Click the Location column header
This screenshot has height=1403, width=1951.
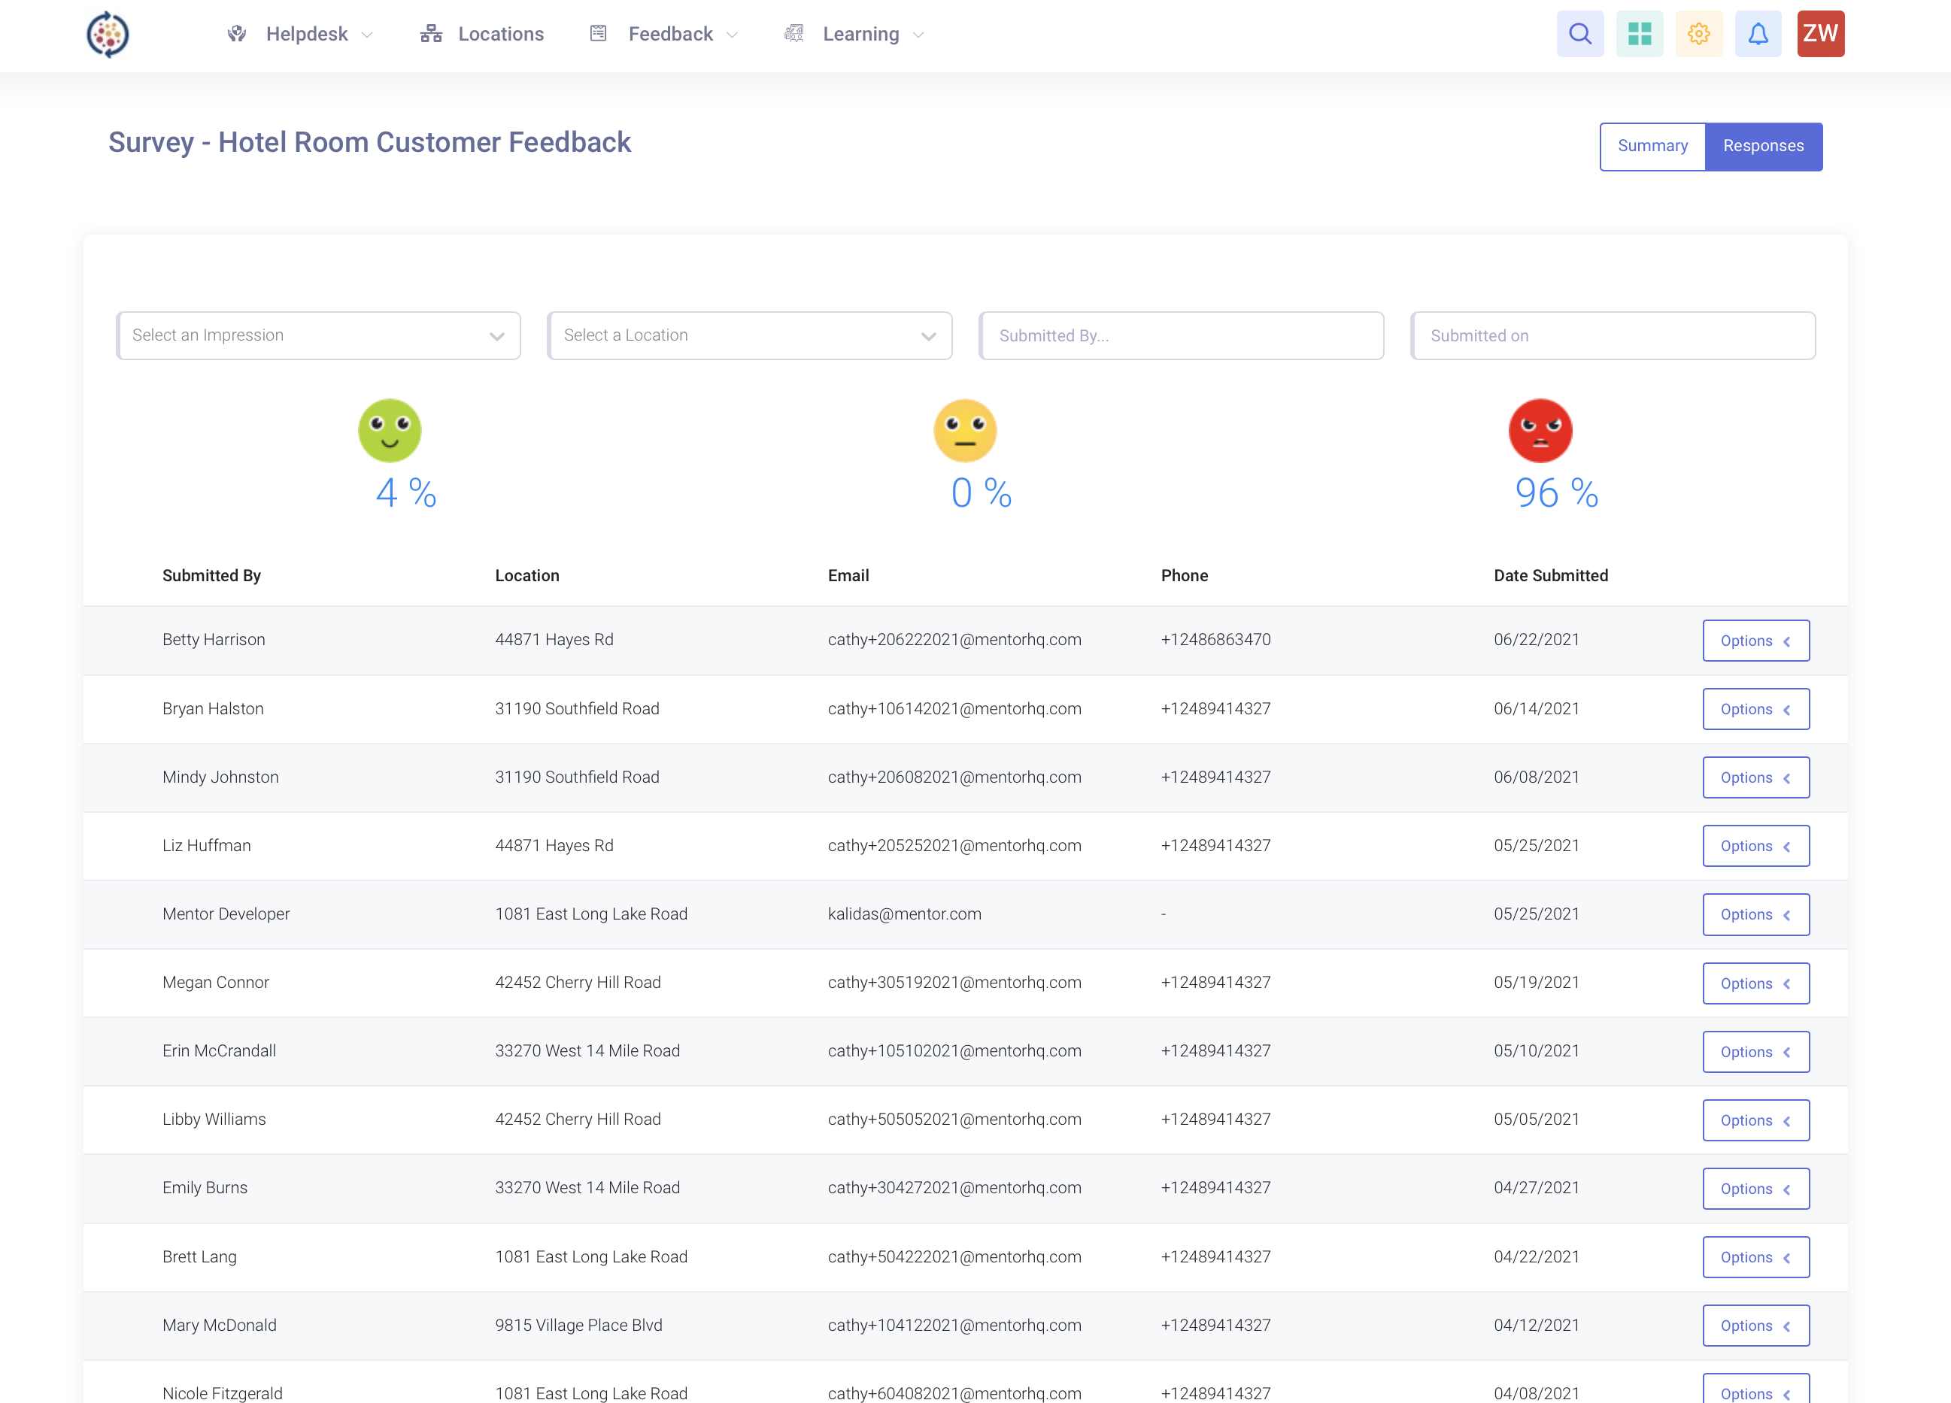point(527,575)
